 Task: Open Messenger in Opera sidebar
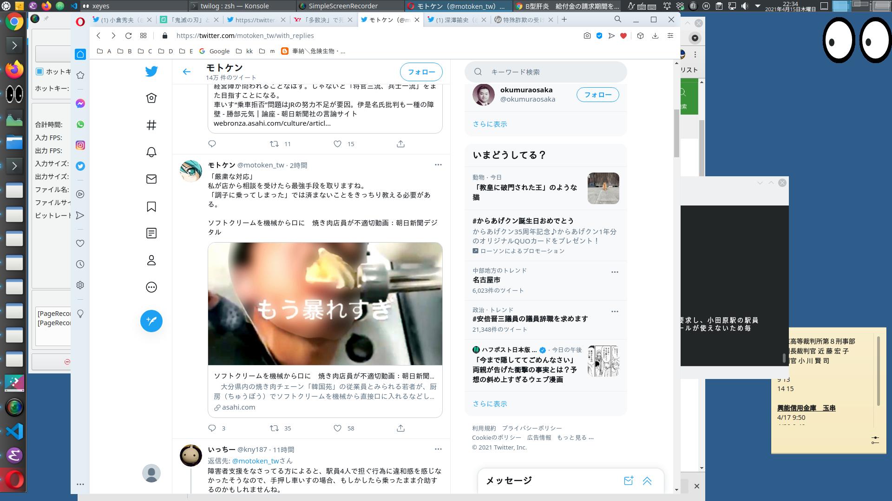(80, 103)
